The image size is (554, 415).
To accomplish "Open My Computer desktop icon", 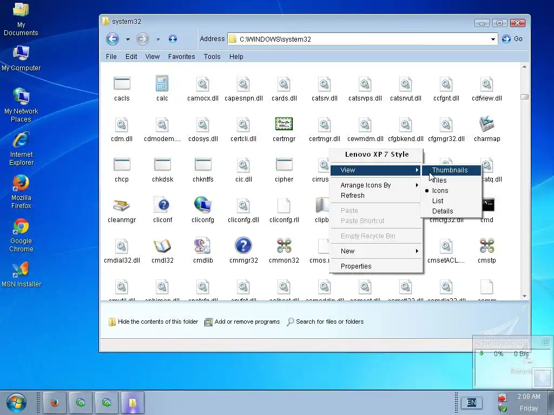I will (x=21, y=58).
